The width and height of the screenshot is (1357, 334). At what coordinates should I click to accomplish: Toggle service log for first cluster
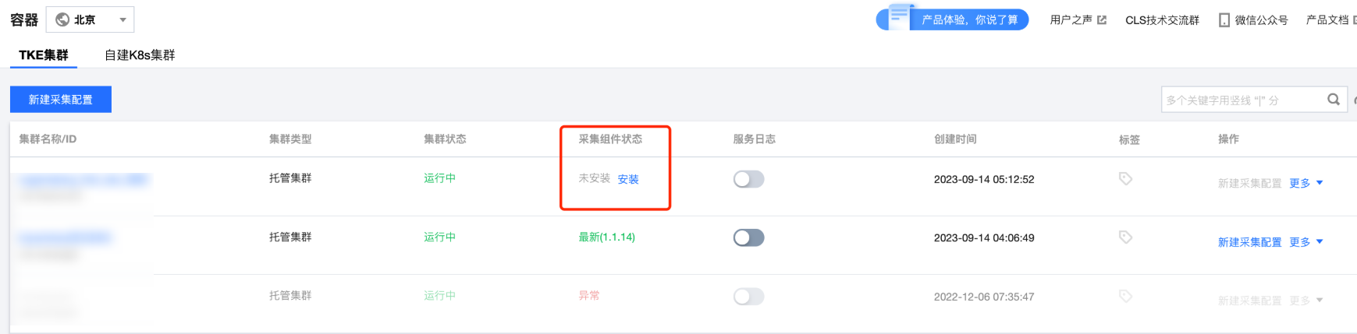[748, 179]
